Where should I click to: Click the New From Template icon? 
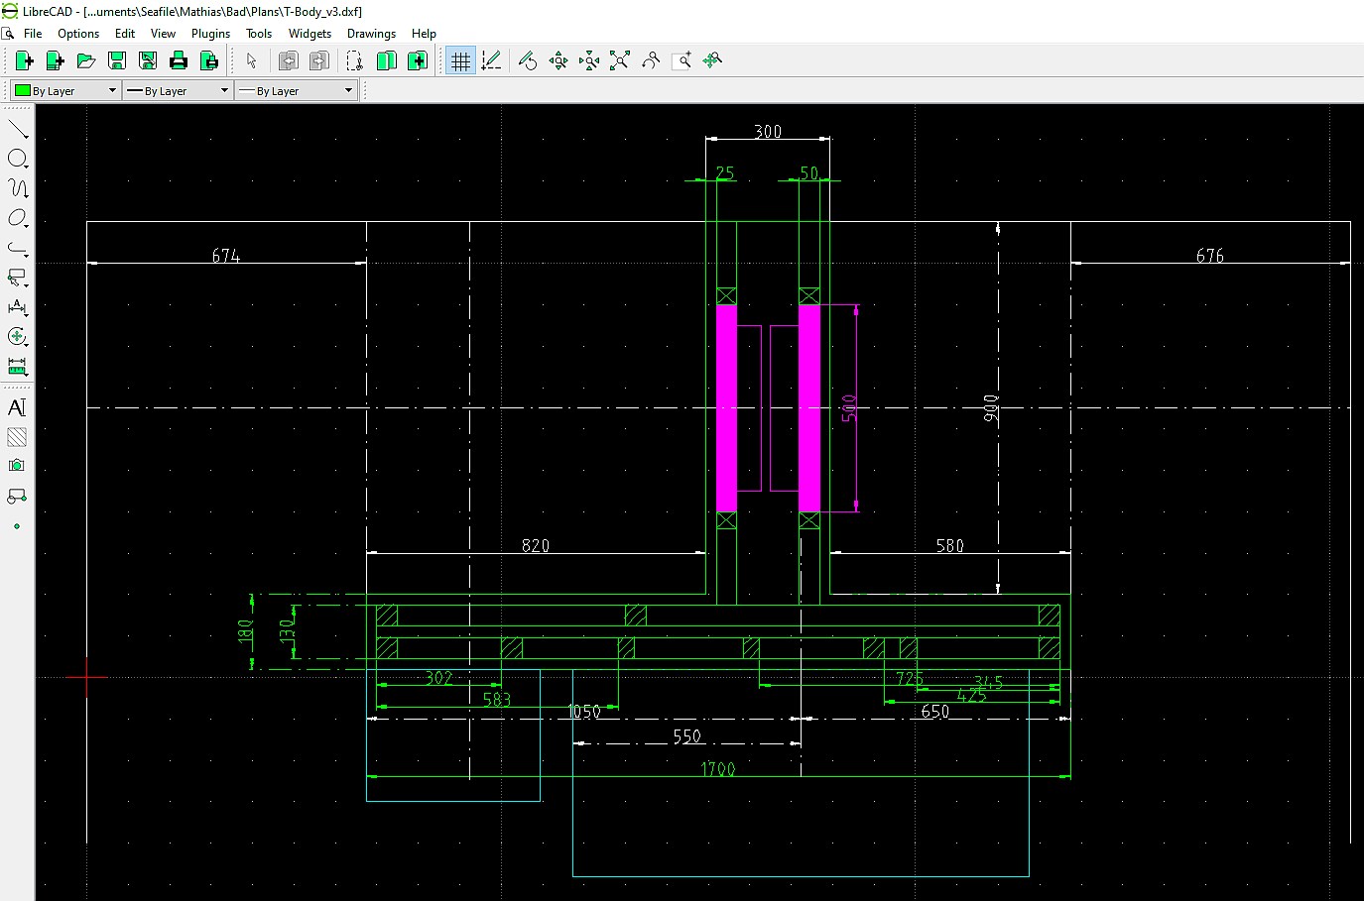tap(55, 61)
